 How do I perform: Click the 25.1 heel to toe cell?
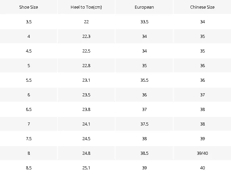(86, 168)
